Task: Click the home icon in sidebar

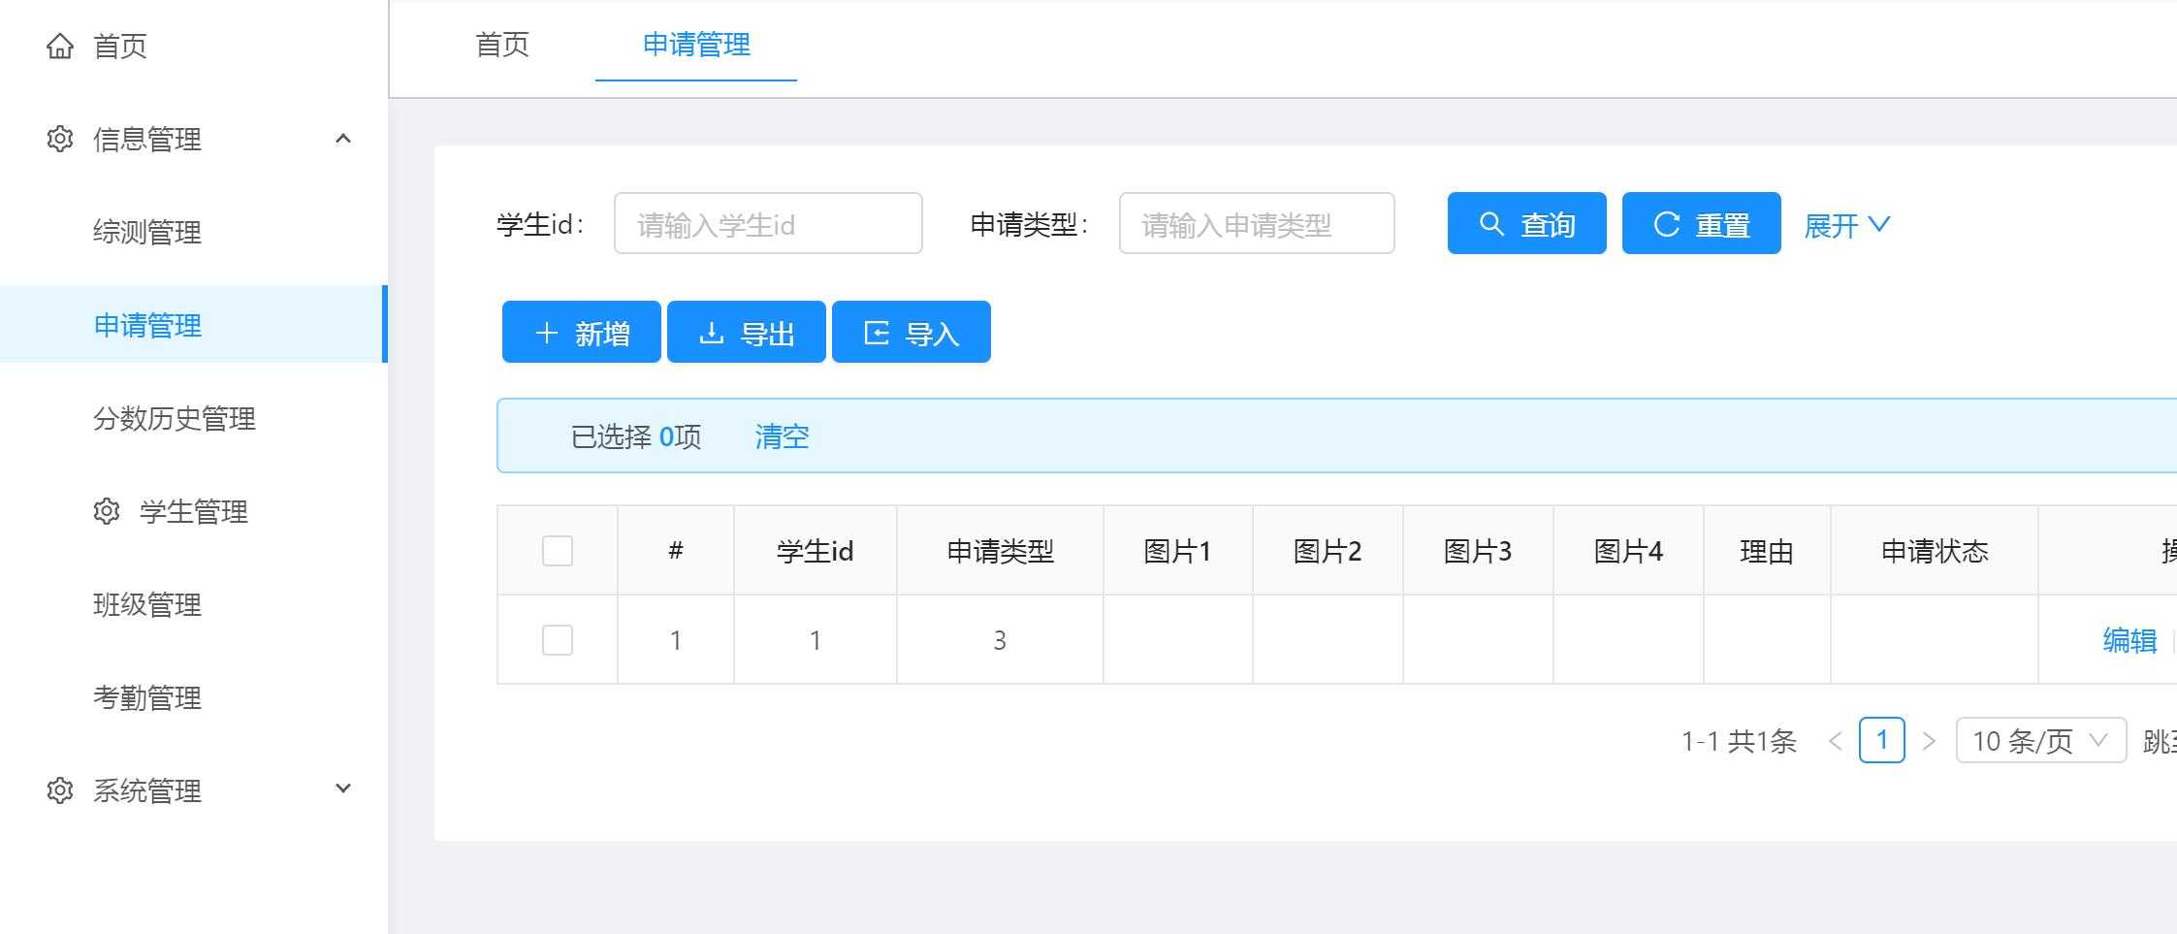Action: point(60,46)
